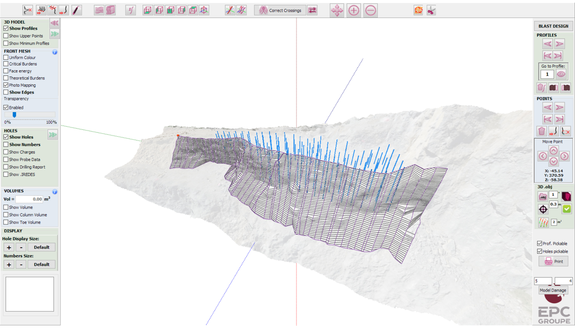Reset numbers size to Default

point(41,264)
